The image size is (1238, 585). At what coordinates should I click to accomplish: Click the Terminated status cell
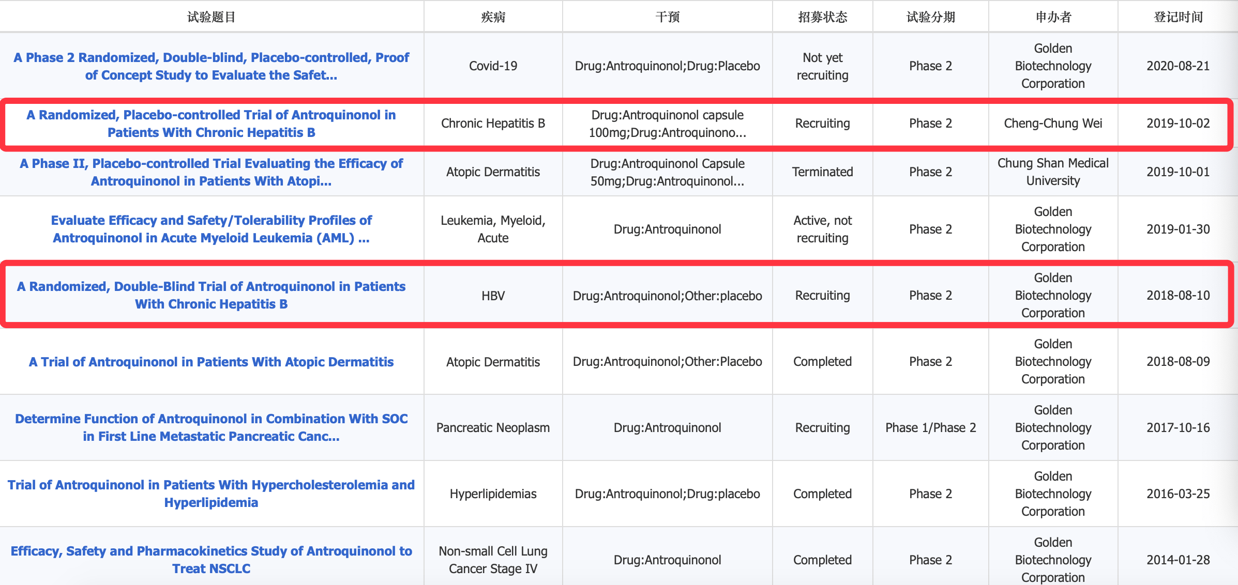click(822, 172)
